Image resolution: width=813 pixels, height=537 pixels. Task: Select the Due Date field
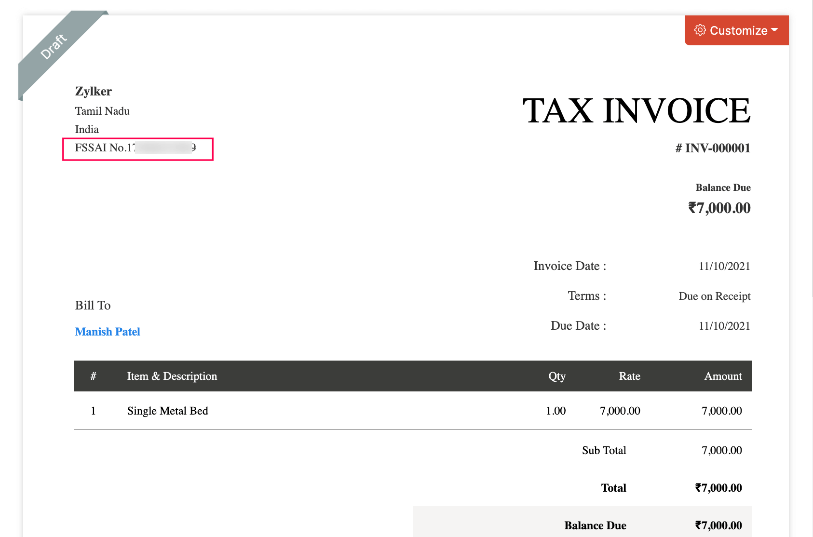click(577, 325)
